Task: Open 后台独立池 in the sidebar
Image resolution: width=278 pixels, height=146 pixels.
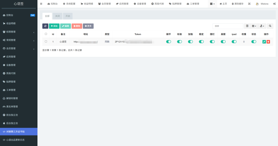Action: point(19,123)
